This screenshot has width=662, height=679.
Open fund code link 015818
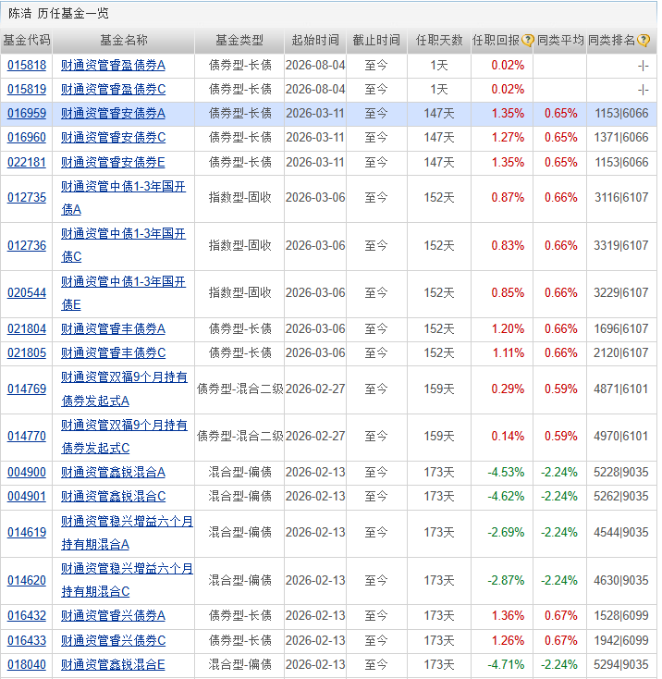(27, 66)
